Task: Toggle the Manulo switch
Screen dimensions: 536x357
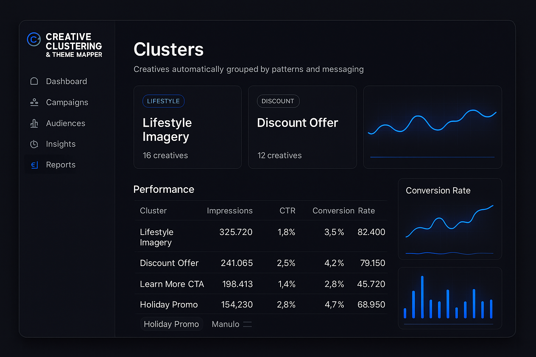Action: [247, 324]
